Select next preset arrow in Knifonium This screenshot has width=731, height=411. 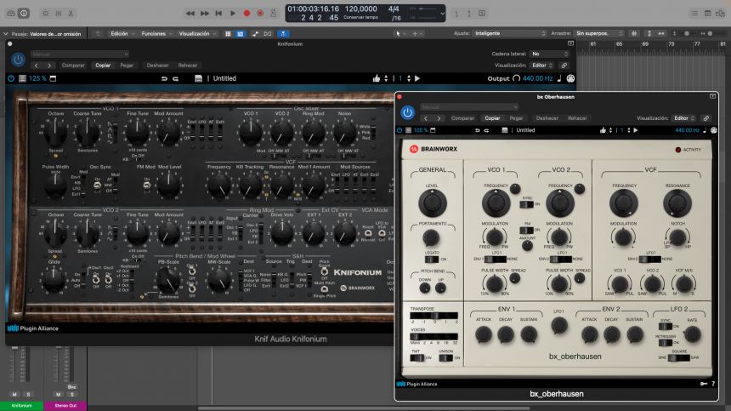click(49, 66)
